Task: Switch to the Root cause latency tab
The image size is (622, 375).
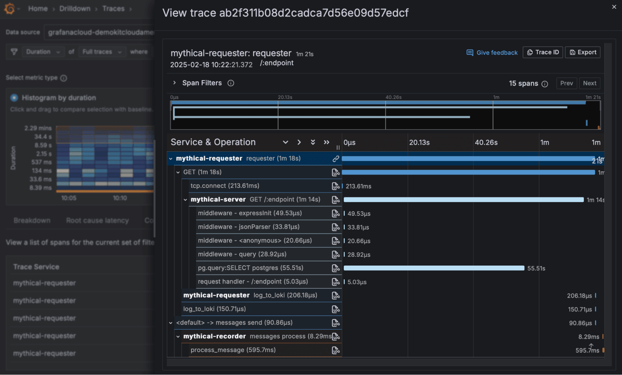Action: click(x=97, y=220)
